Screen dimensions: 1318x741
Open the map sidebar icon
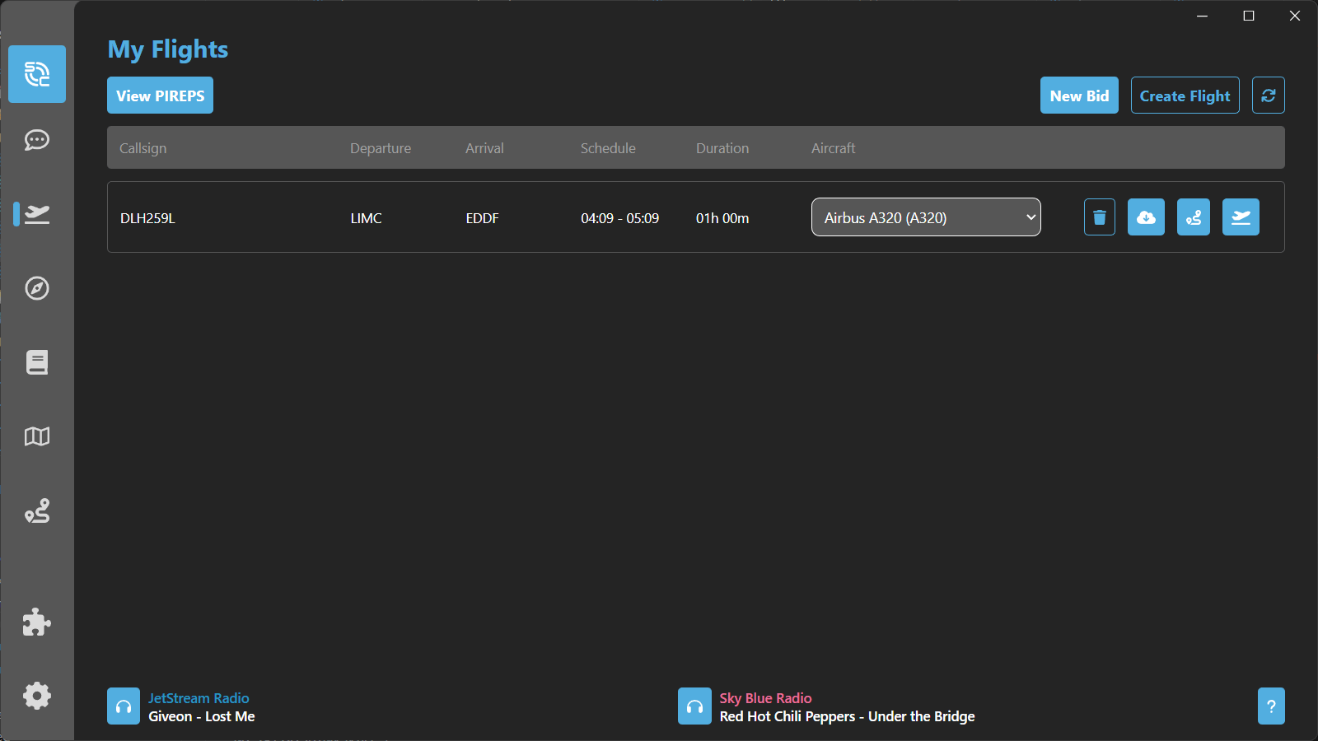(37, 436)
